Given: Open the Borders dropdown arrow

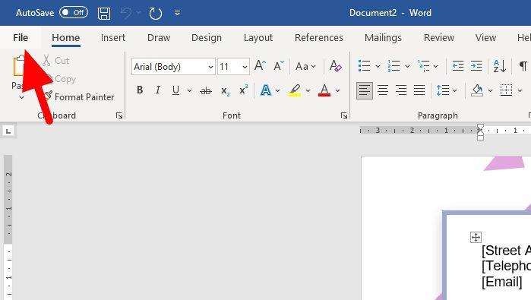Looking at the screenshot, I should (520, 90).
